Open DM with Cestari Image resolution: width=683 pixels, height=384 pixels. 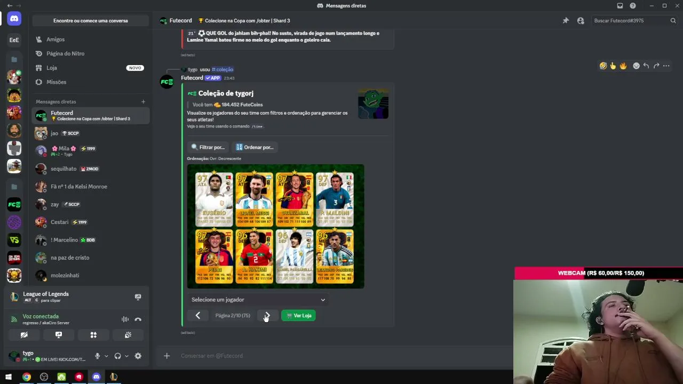tap(91, 222)
